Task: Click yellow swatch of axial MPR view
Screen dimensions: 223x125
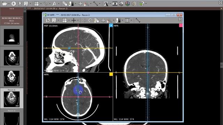Action: coord(111,74)
